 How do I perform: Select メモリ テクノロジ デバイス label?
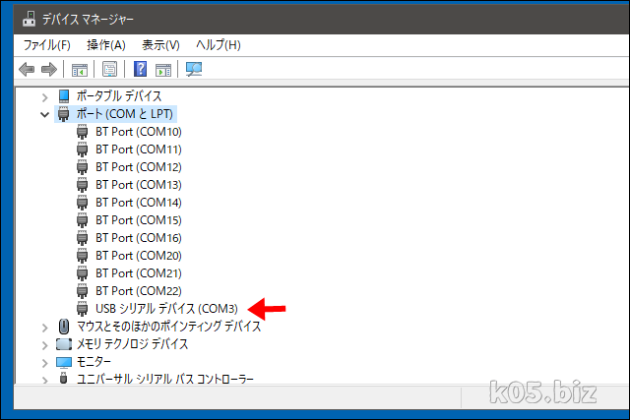click(132, 343)
